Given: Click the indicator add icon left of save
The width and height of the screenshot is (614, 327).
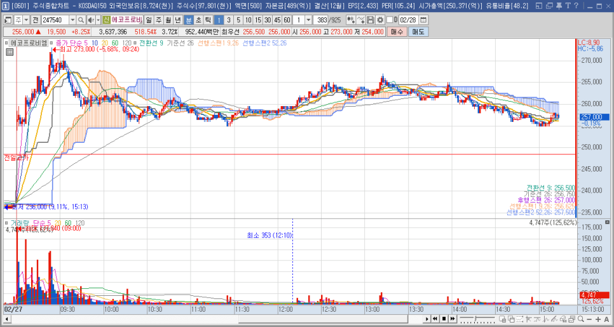Looking at the screenshot, I should click(361, 20).
